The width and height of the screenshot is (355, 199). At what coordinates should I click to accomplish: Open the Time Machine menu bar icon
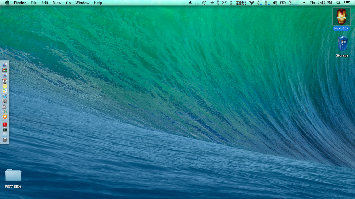[204, 3]
